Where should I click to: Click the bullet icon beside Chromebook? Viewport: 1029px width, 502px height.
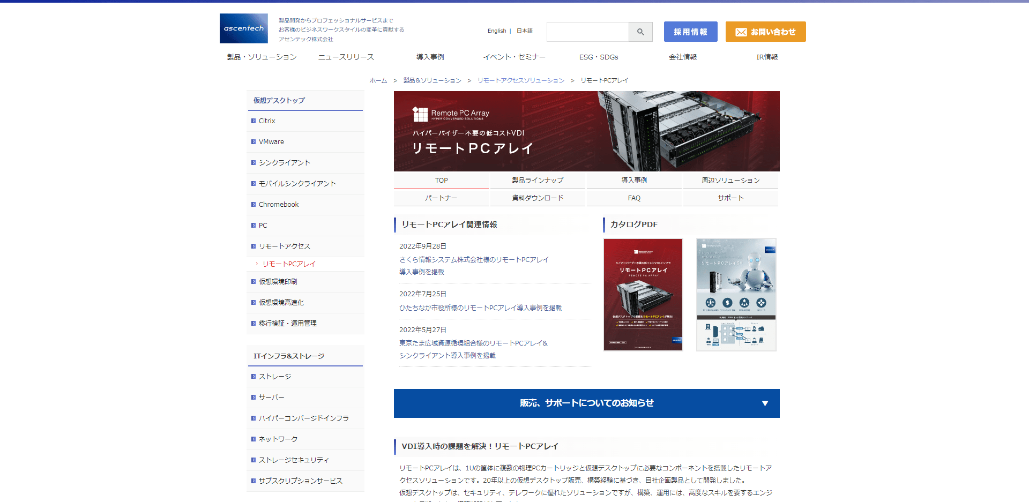[x=253, y=205]
